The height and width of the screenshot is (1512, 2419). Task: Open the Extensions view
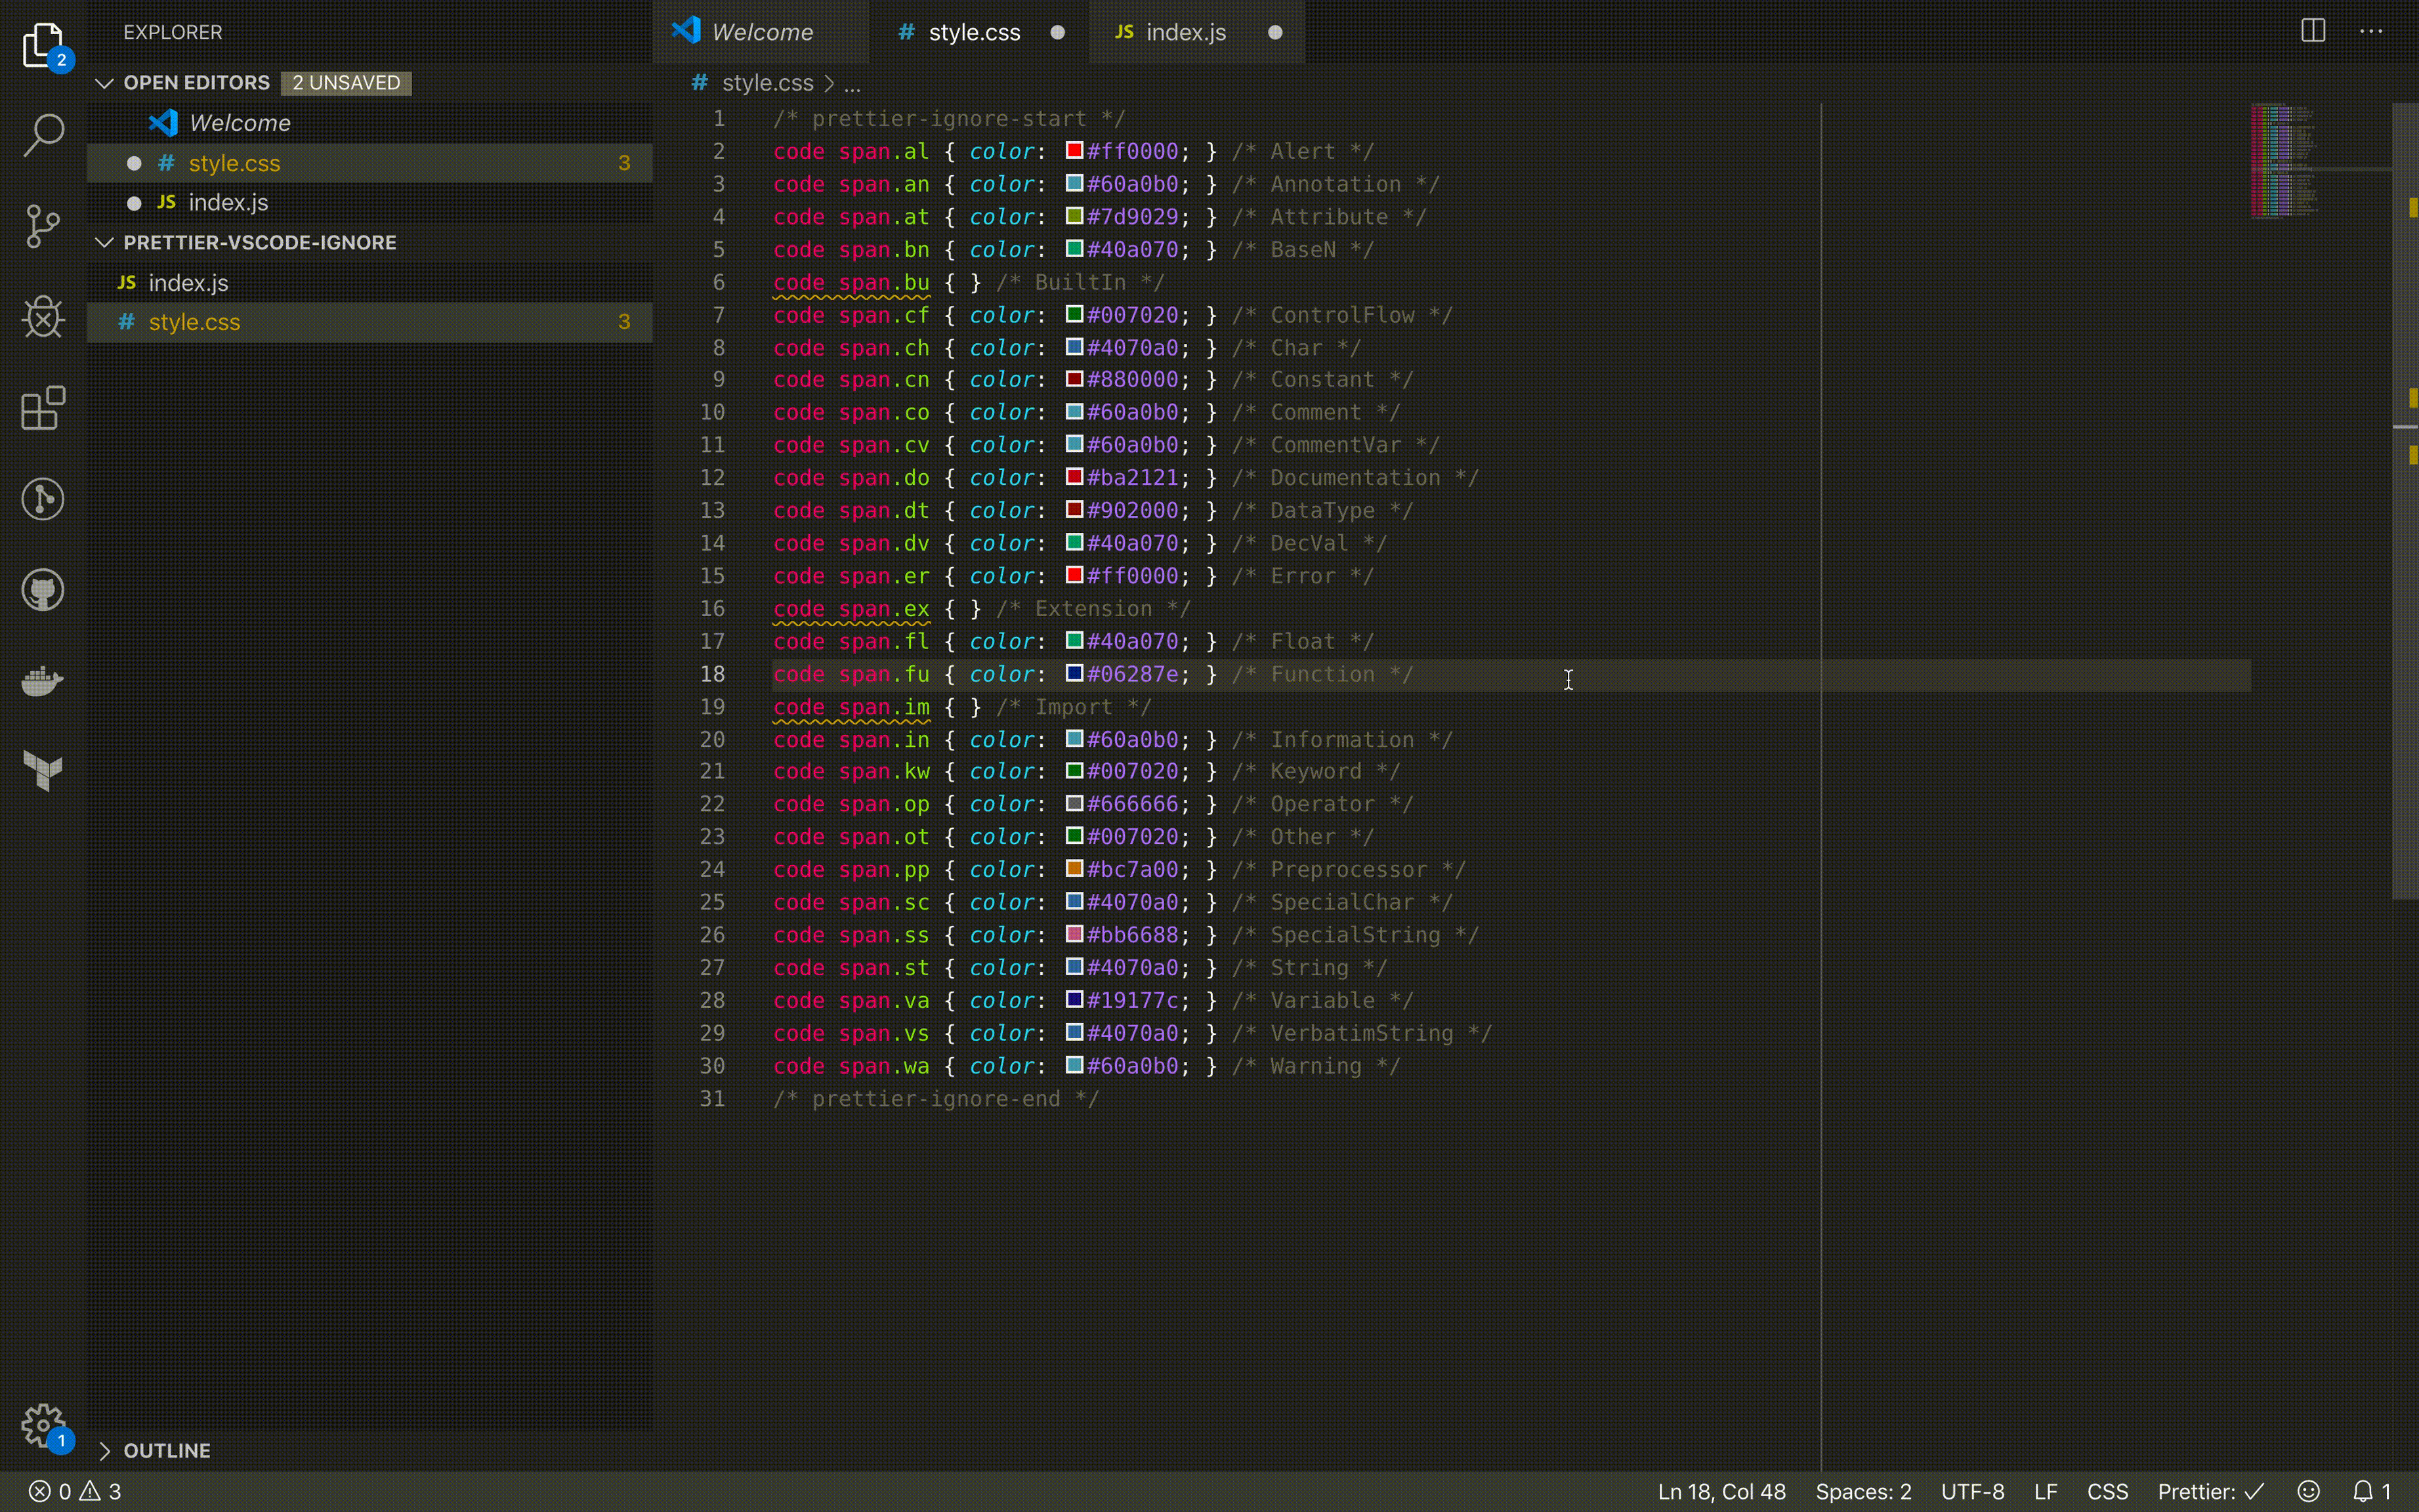(x=43, y=408)
